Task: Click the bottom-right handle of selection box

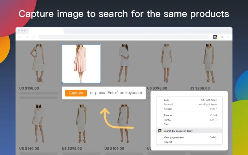Action: 100,83
